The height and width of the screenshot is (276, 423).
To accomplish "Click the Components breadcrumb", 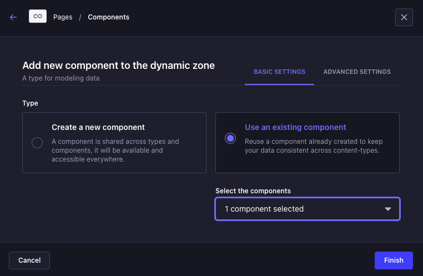I will 108,17.
